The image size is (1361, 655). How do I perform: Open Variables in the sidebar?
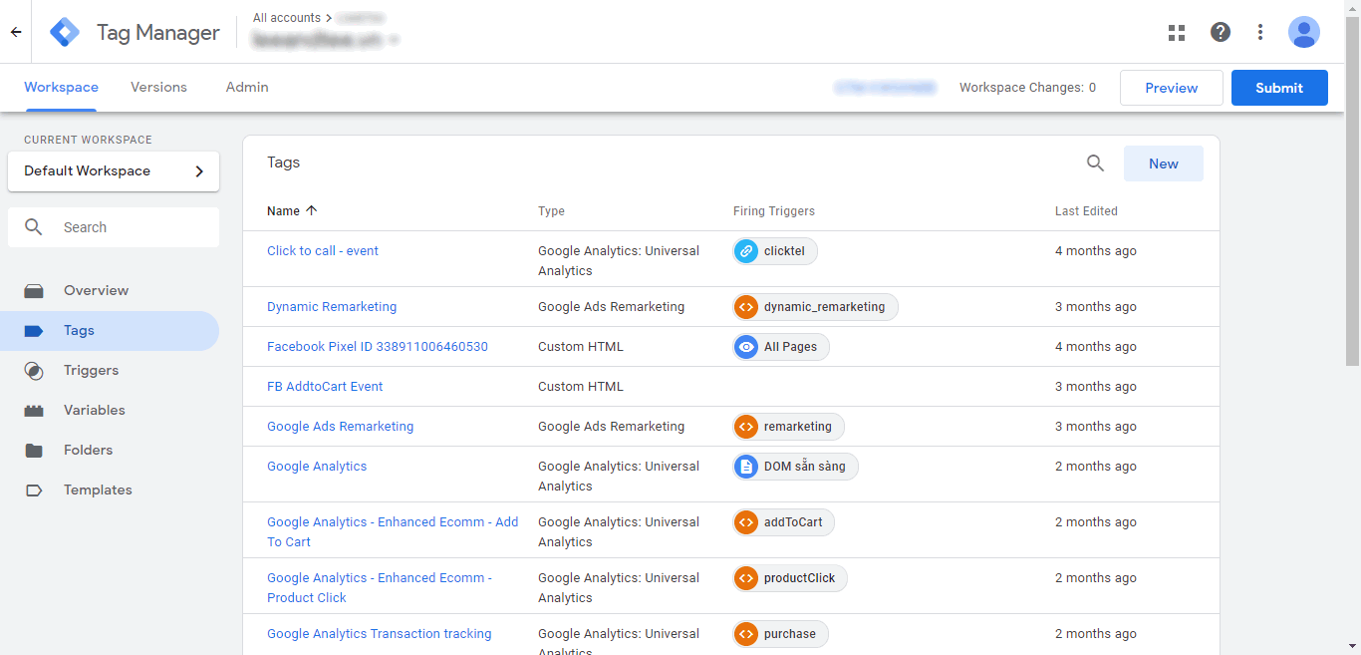point(110,411)
